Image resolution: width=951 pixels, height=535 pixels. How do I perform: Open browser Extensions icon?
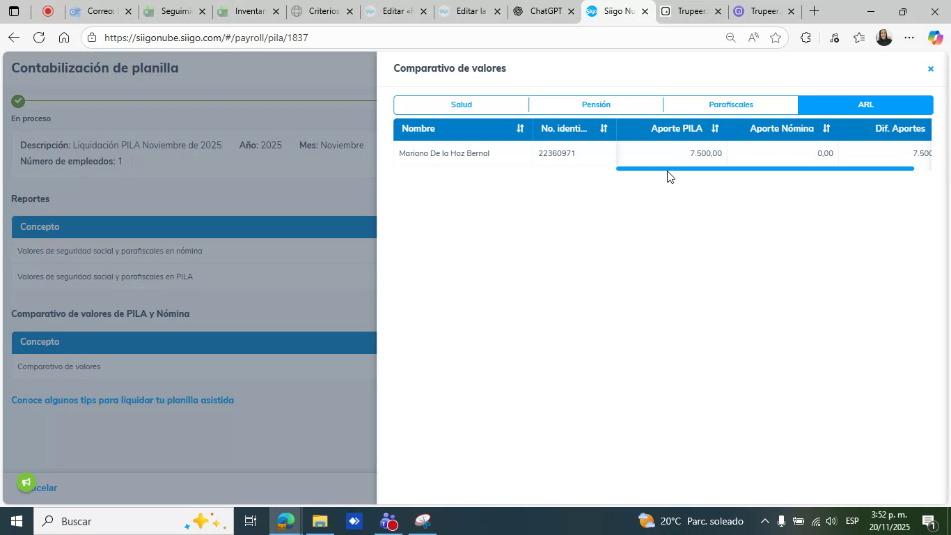click(x=805, y=38)
